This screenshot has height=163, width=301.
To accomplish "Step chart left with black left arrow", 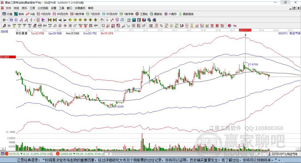I will coord(60,20).
